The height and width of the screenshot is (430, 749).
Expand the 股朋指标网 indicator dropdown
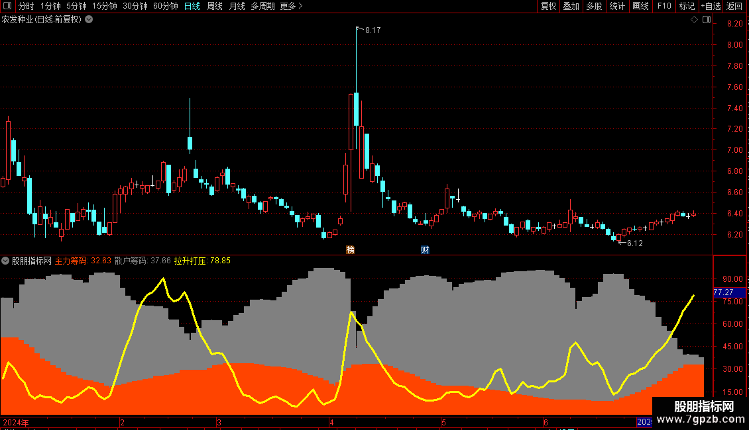[x=5, y=261]
